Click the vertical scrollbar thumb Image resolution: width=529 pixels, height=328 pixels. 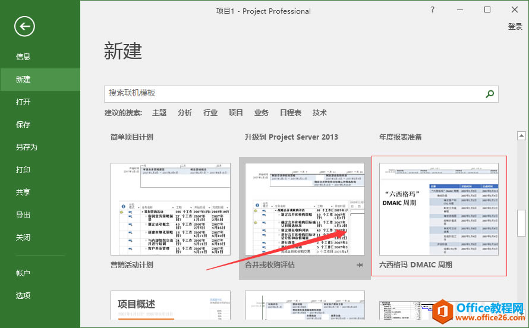[x=521, y=223]
